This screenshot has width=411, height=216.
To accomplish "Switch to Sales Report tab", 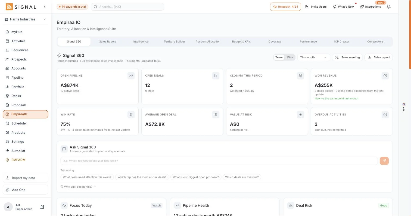I will click(107, 42).
